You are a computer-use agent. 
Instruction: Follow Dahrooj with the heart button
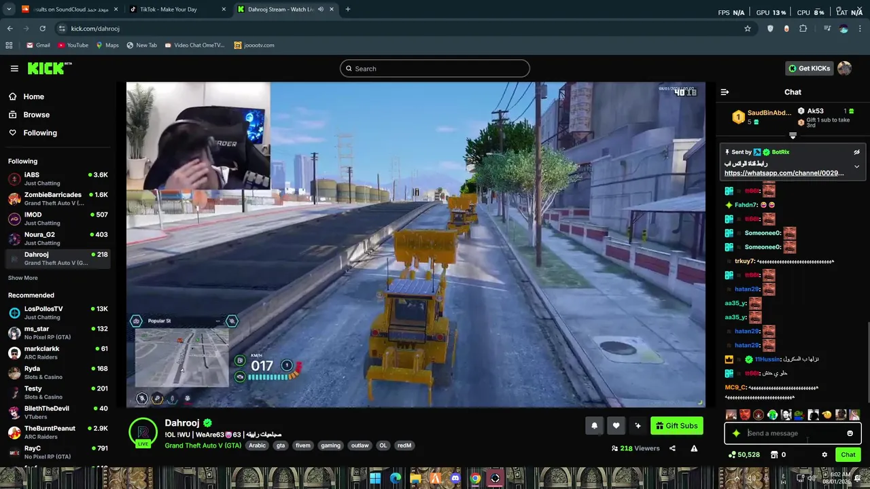(616, 426)
